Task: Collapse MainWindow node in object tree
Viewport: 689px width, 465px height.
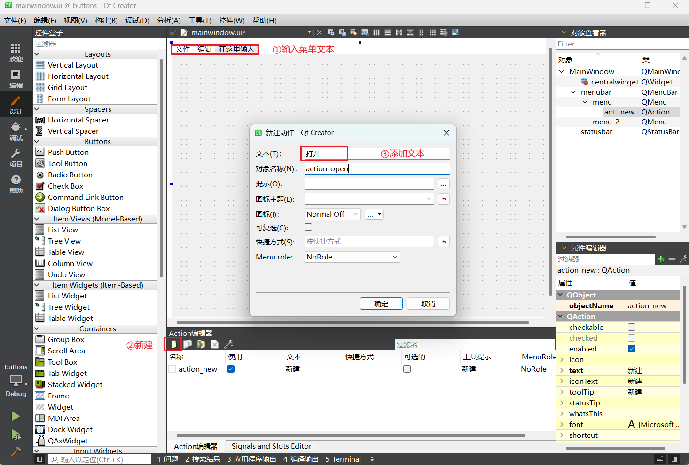Action: pyautogui.click(x=562, y=72)
